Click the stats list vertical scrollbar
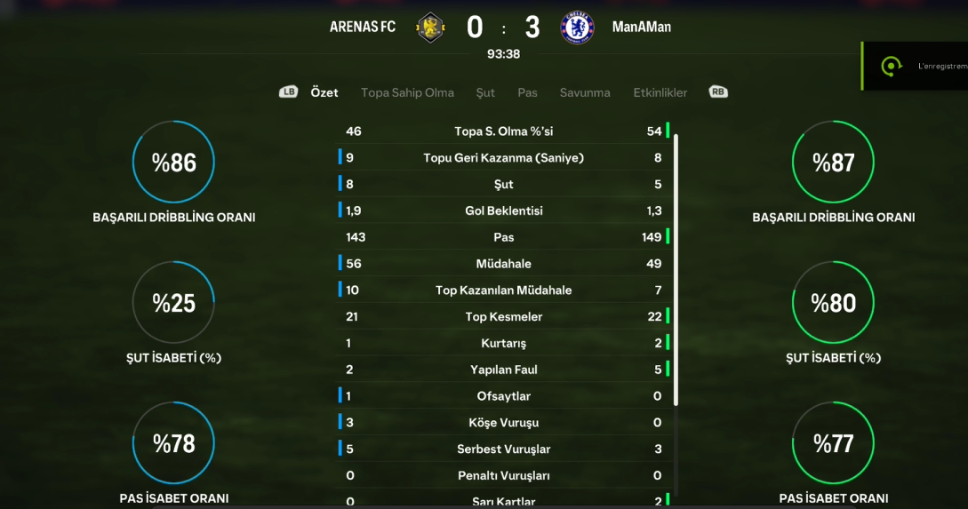 tap(676, 270)
